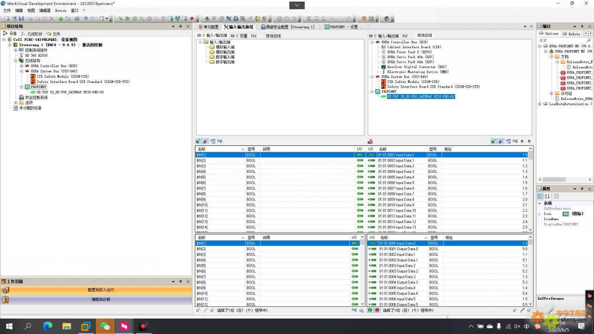Collapse Steuerung 1 (KRC4 - 8.6.9) tree node
This screenshot has width=594, height=334.
(10, 45)
